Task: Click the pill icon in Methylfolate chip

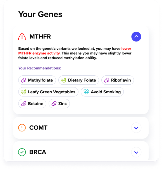Action: 24,80
